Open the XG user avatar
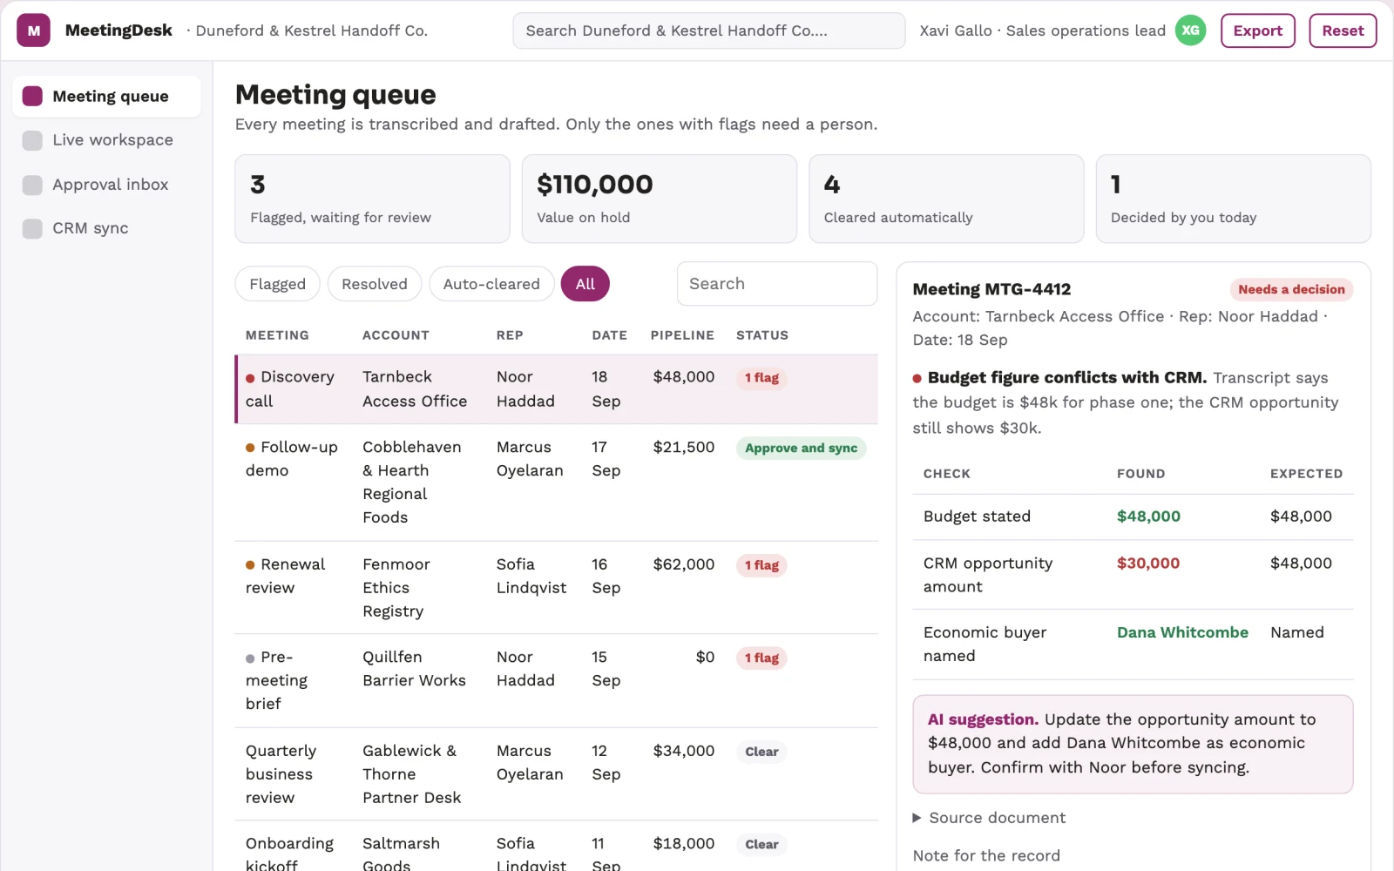 (x=1190, y=30)
